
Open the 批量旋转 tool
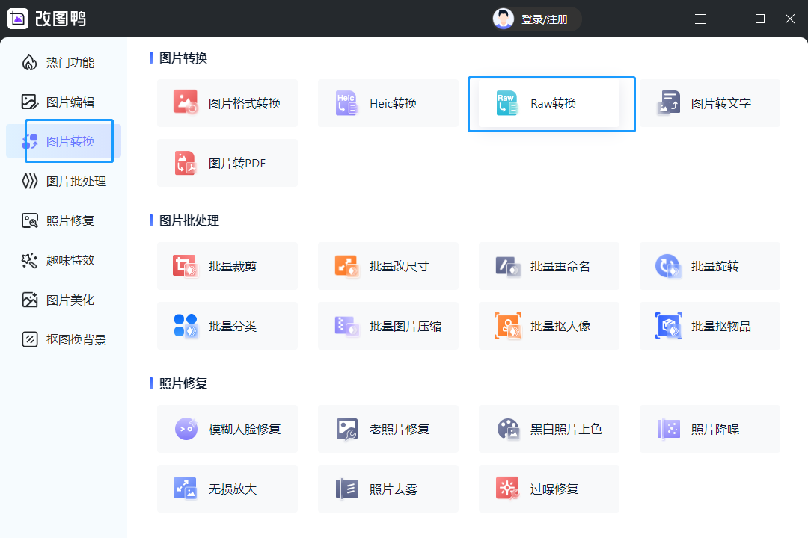(709, 266)
